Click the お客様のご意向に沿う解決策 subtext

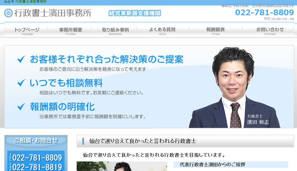[x=93, y=69]
